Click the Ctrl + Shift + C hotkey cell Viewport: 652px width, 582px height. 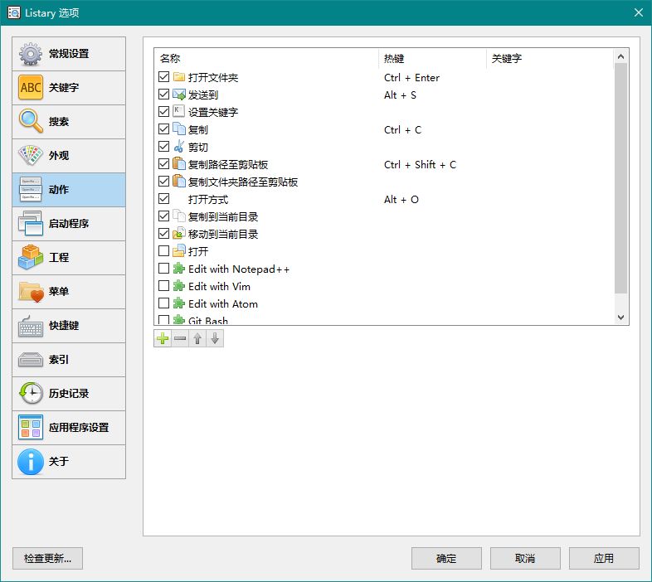coord(420,165)
